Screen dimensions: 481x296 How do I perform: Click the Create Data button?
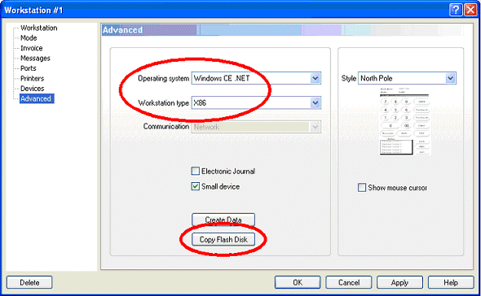pos(223,220)
